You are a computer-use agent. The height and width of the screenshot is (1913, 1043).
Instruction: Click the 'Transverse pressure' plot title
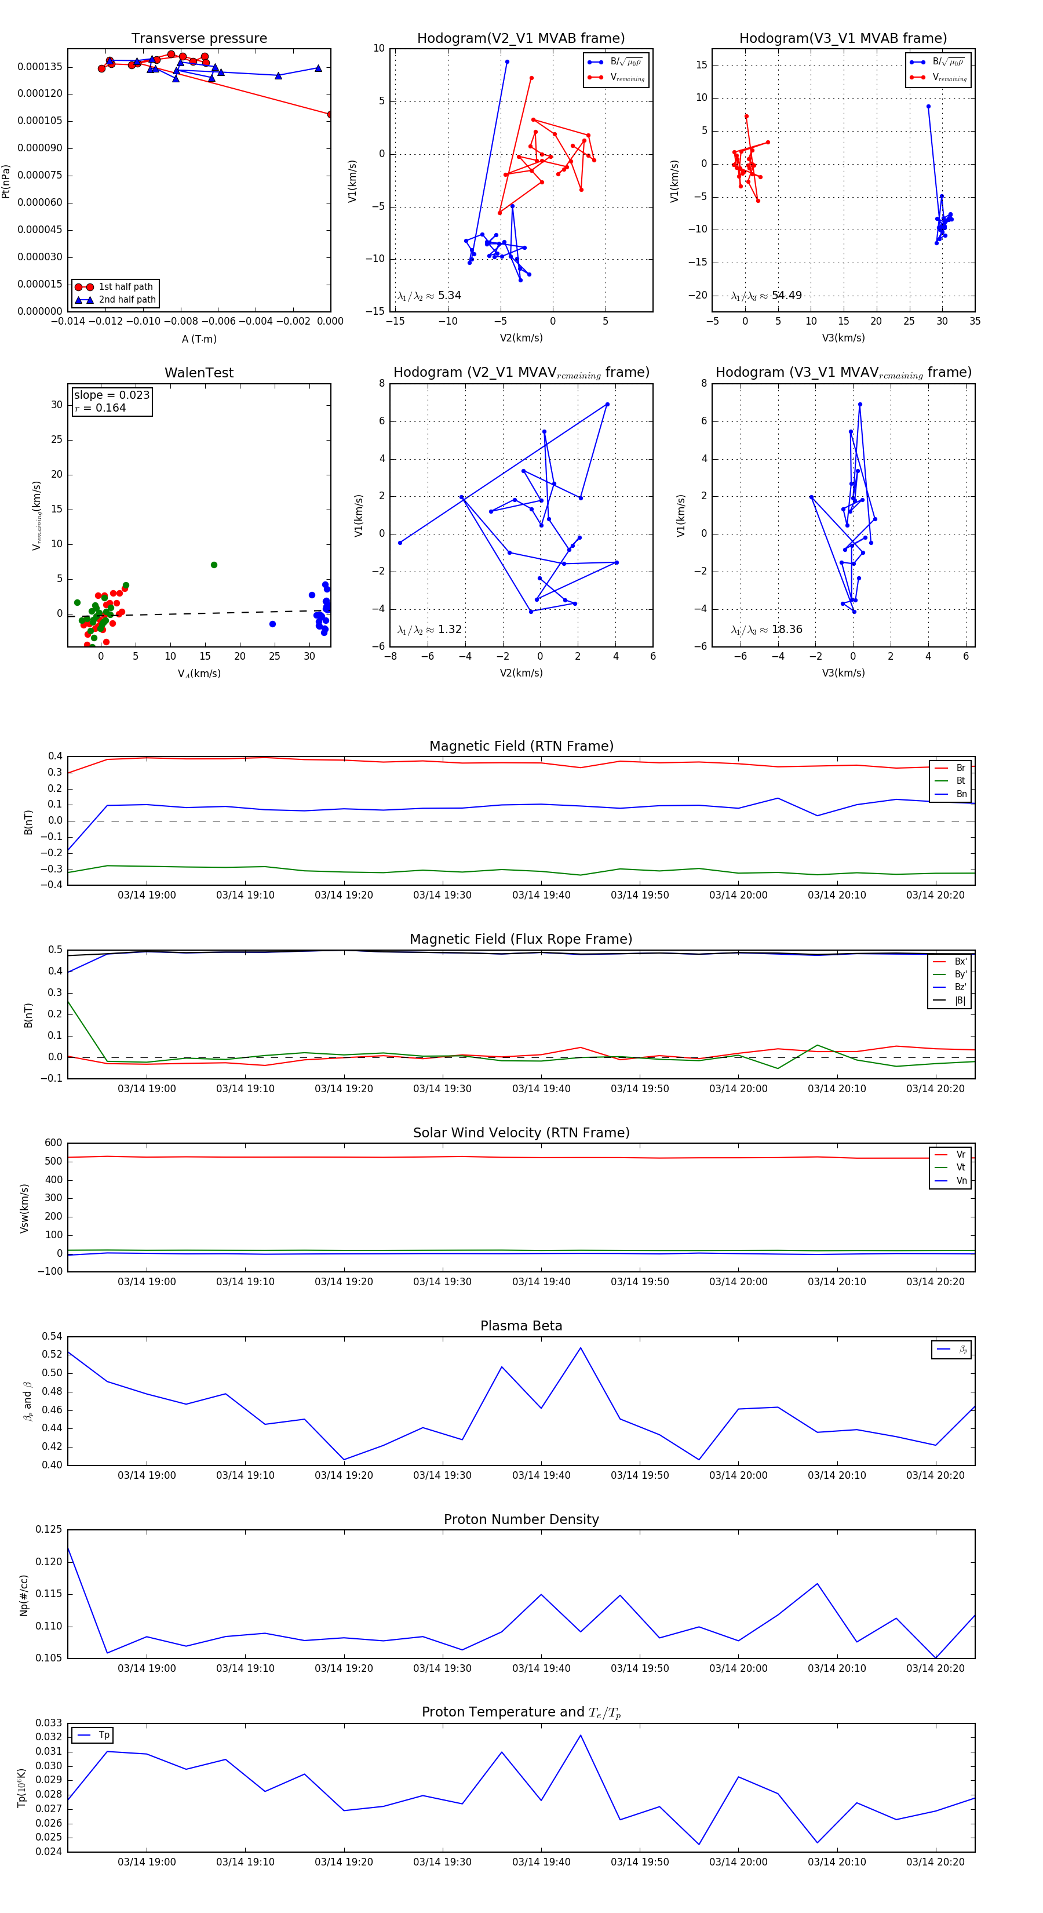pyautogui.click(x=199, y=39)
